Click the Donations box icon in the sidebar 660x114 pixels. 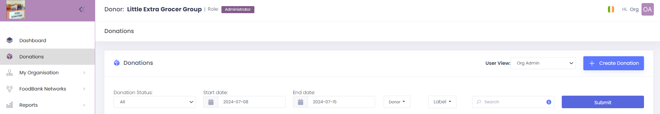[x=10, y=57]
